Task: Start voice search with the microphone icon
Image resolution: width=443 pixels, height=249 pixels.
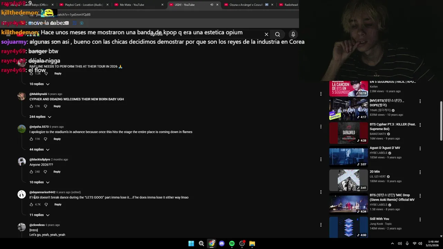Action: 293,34
